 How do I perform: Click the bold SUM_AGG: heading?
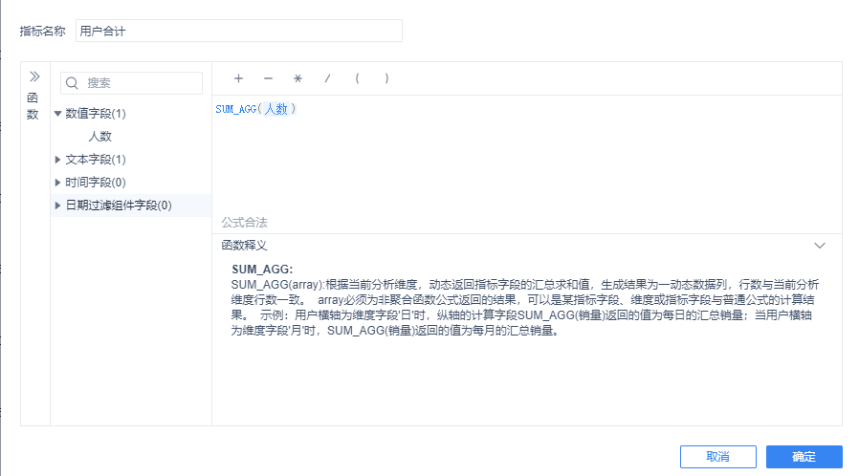click(262, 270)
